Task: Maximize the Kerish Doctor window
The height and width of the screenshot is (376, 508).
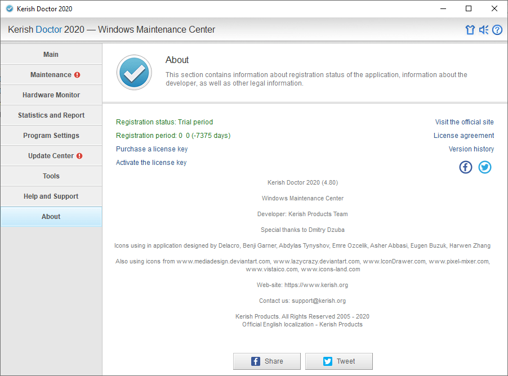Action: pos(469,9)
